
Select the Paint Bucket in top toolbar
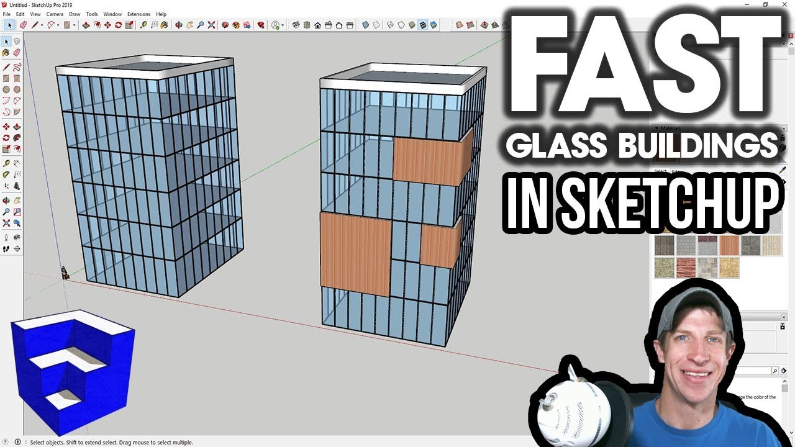pos(164,25)
